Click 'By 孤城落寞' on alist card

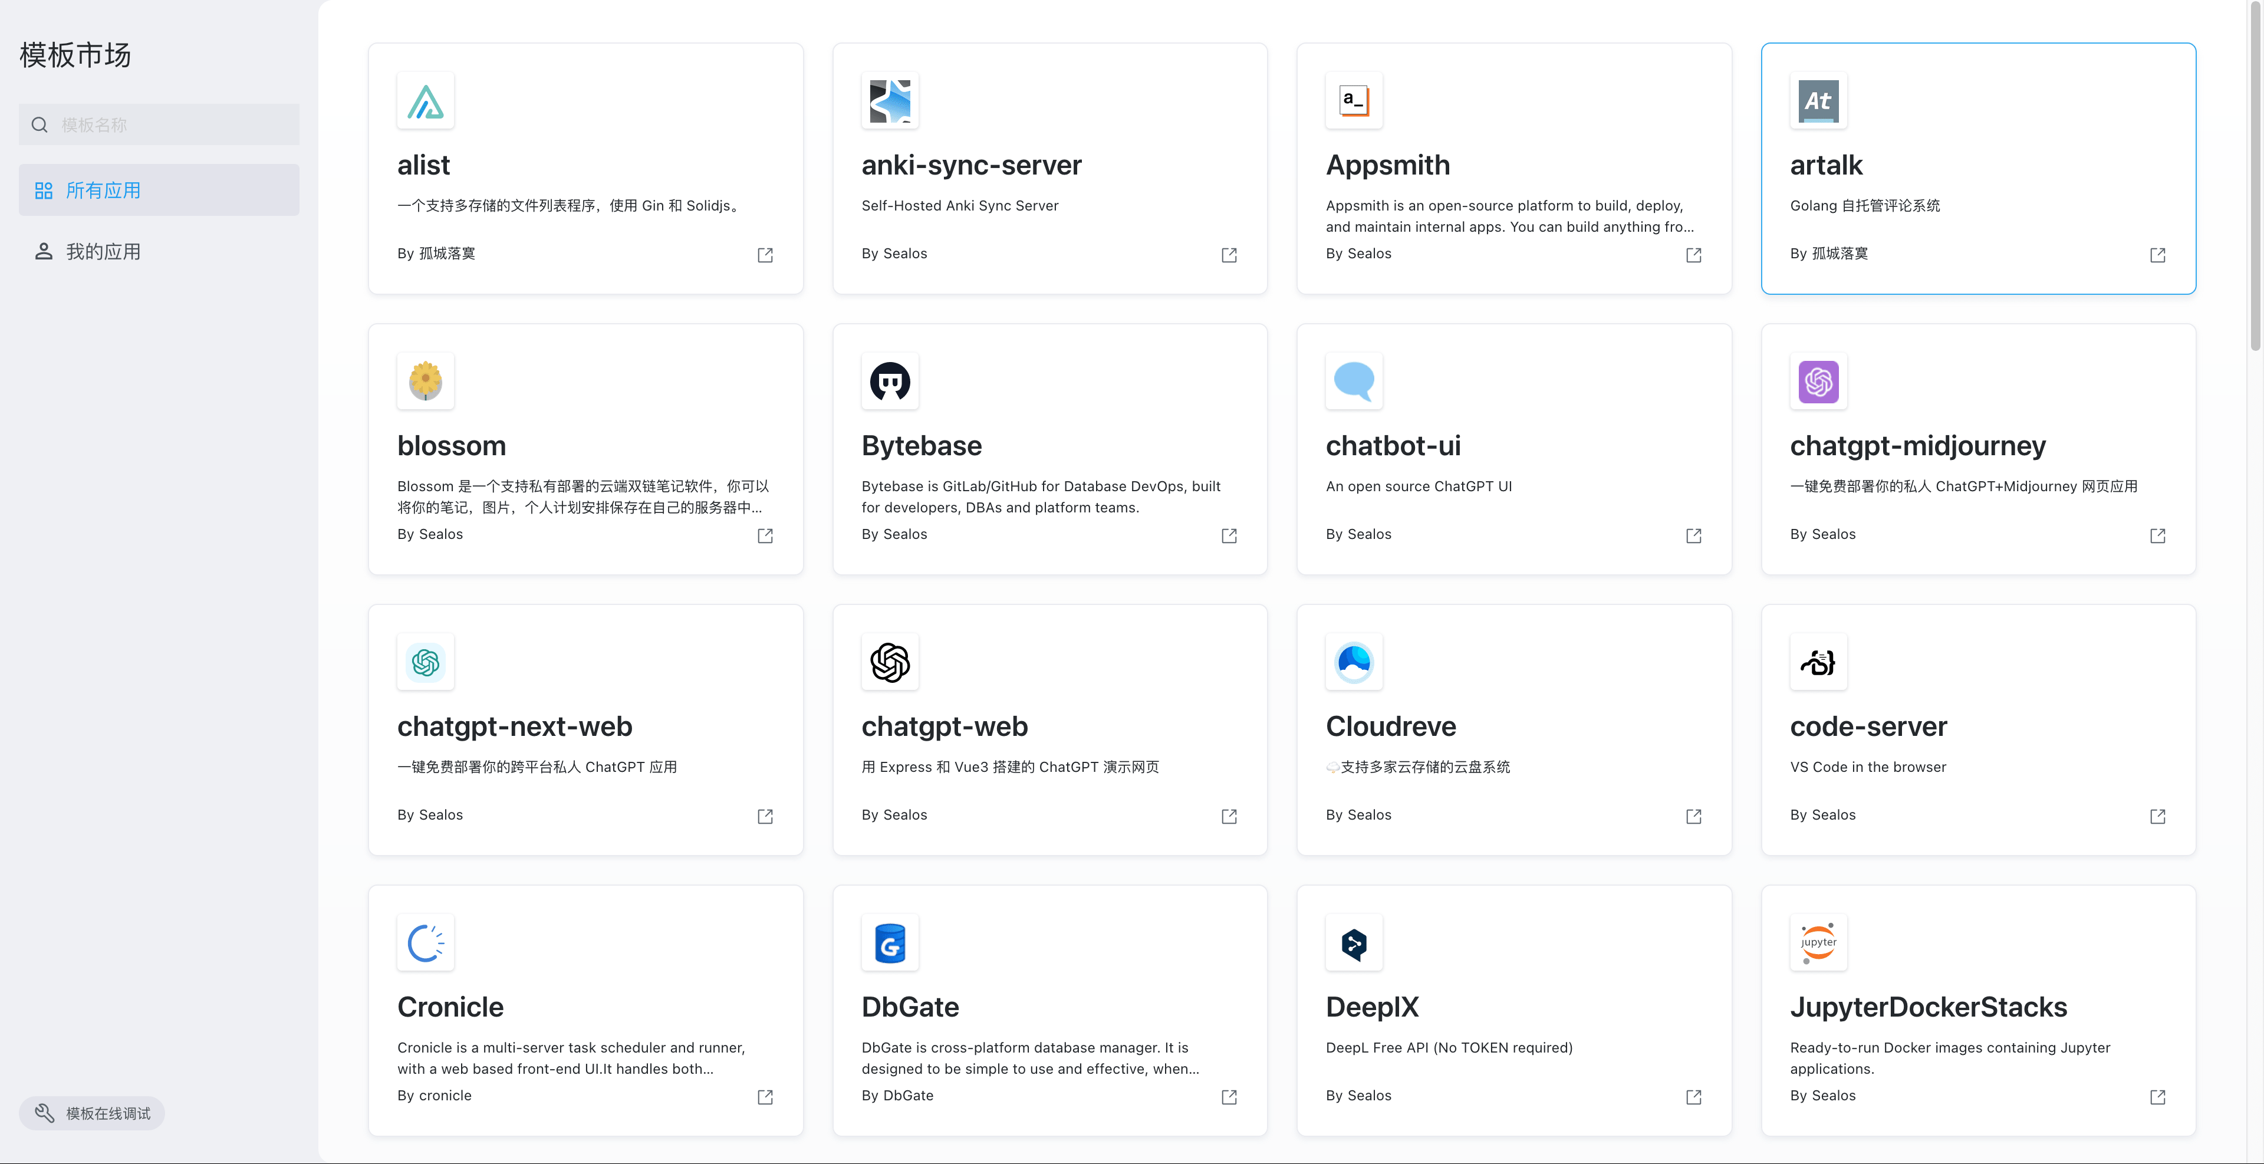[x=436, y=253]
